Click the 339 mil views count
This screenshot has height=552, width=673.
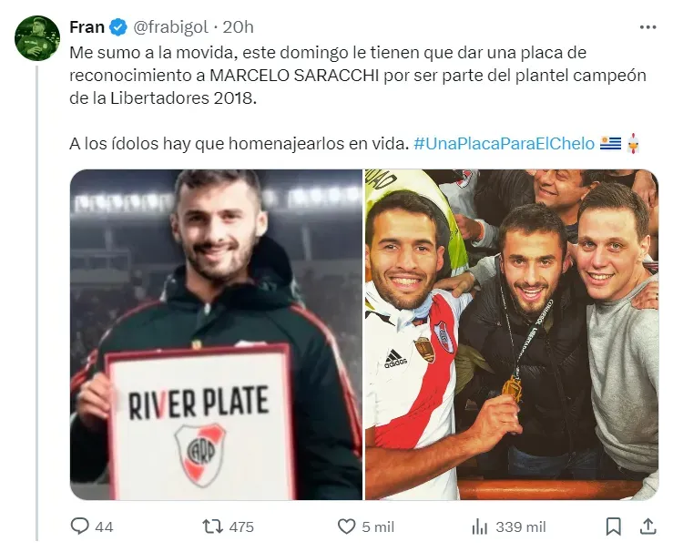point(521,527)
